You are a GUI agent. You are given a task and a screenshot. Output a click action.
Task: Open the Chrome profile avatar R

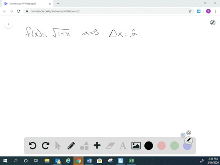click(209, 11)
